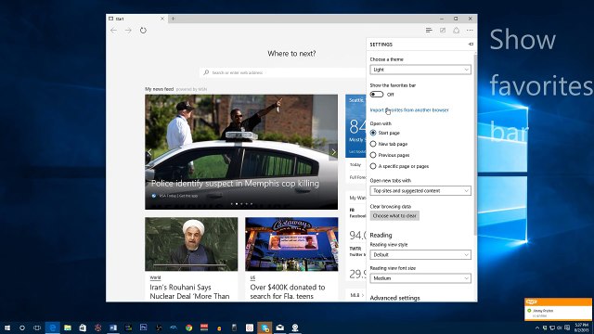Click the browser forward arrow
Image resolution: width=594 pixels, height=334 pixels.
(x=128, y=31)
